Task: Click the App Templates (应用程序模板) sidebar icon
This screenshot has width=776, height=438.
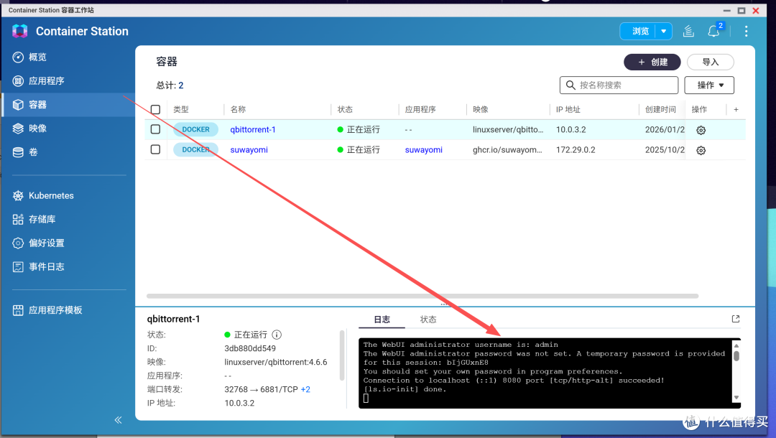Action: [18, 310]
